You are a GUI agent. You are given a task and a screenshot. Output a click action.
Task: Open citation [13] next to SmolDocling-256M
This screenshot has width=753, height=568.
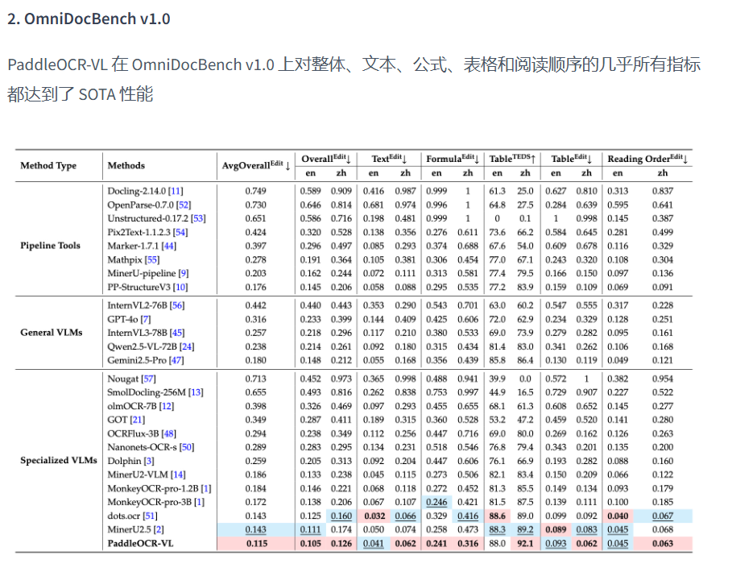[196, 392]
